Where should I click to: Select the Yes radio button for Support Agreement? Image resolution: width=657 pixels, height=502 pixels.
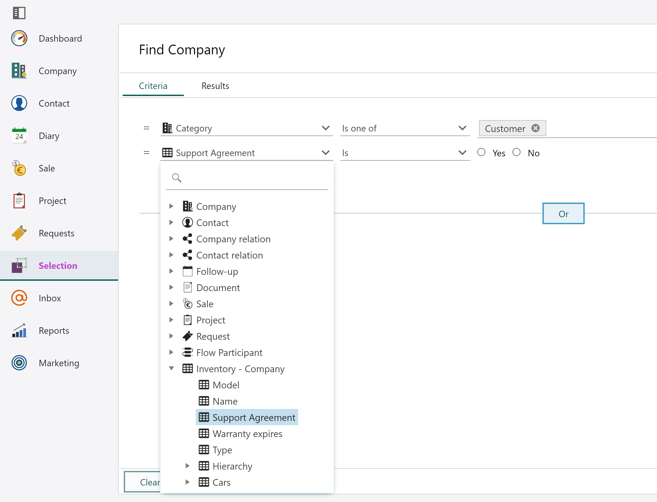pos(481,152)
